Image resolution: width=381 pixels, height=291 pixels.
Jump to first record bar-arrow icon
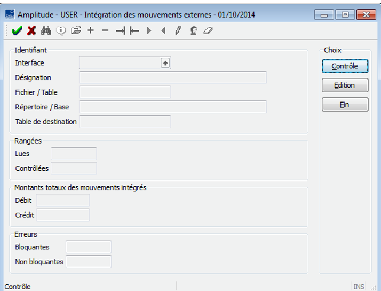[134, 31]
